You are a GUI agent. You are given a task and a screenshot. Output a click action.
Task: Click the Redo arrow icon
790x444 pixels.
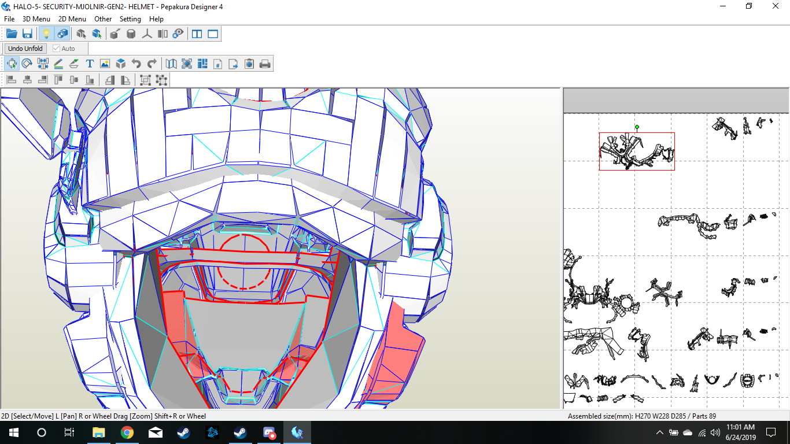click(152, 64)
